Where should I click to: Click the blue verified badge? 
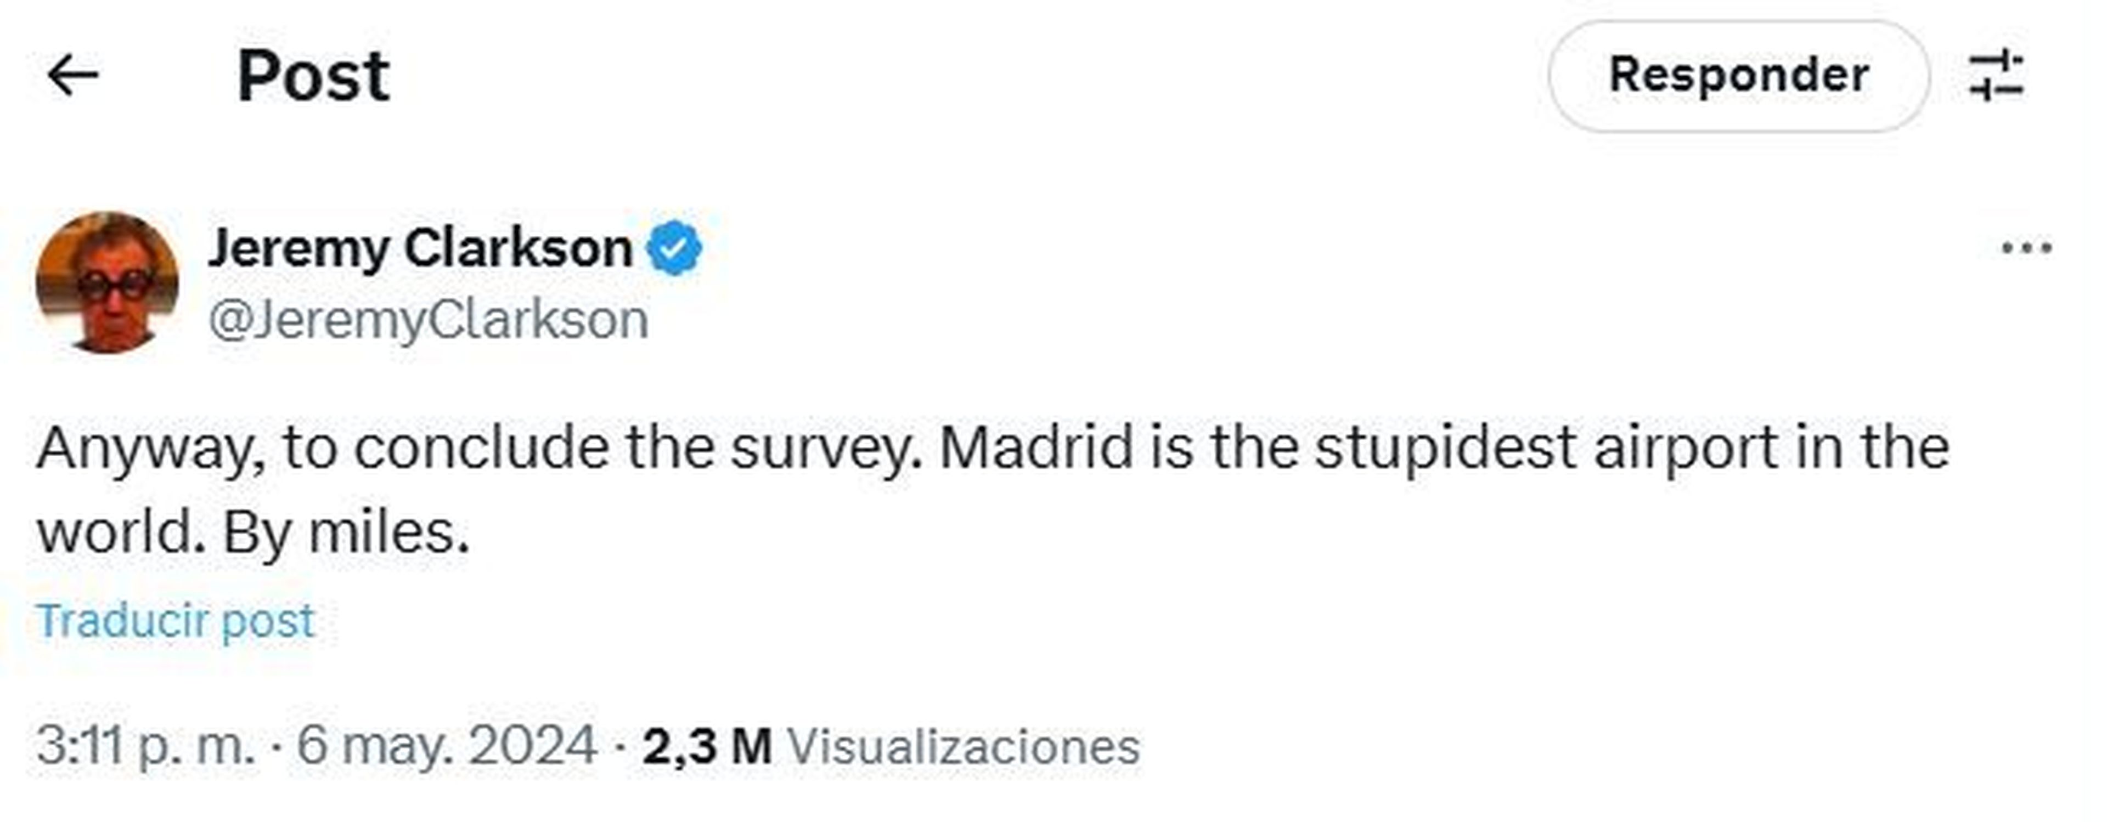click(x=674, y=248)
